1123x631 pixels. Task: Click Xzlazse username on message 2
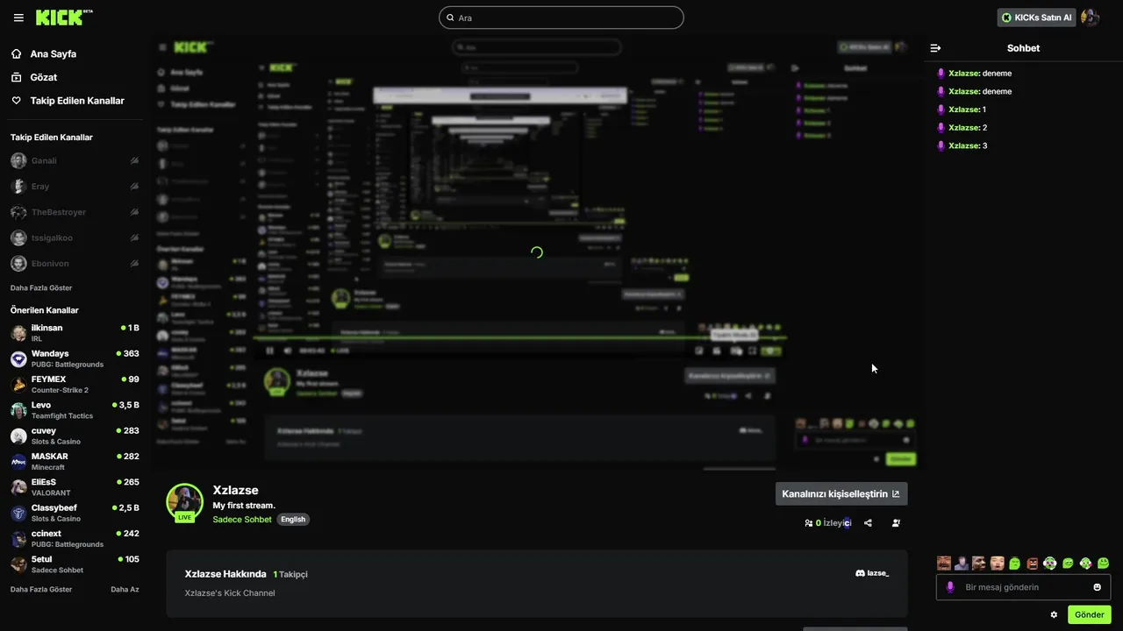pyautogui.click(x=963, y=127)
